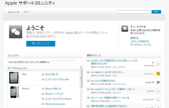Click the username kohei229
169x108 pixels.
(150, 100)
